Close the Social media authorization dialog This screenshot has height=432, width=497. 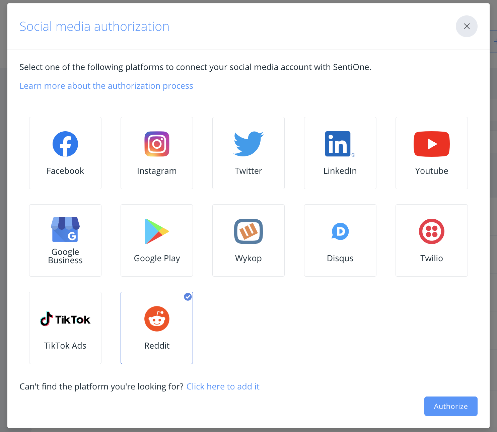[467, 26]
